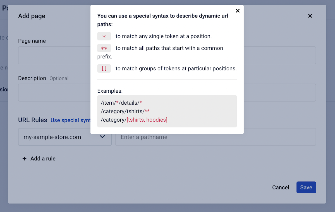Click into the Description input box

[x=53, y=93]
